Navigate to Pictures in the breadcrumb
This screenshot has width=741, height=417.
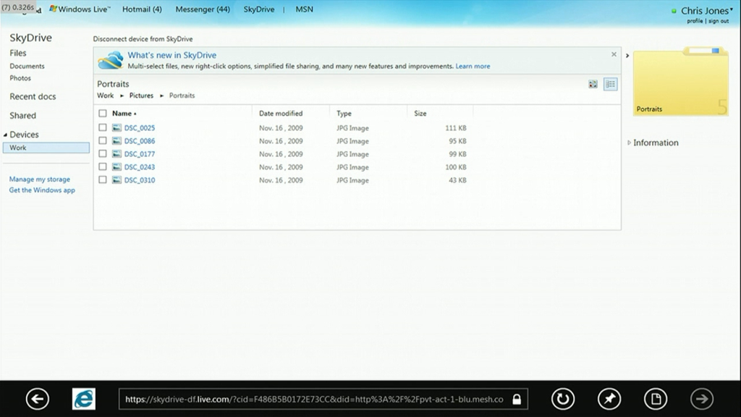point(141,96)
